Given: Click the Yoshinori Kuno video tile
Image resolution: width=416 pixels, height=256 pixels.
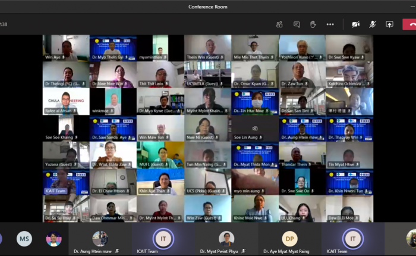Looking at the screenshot, I should [x=302, y=48].
